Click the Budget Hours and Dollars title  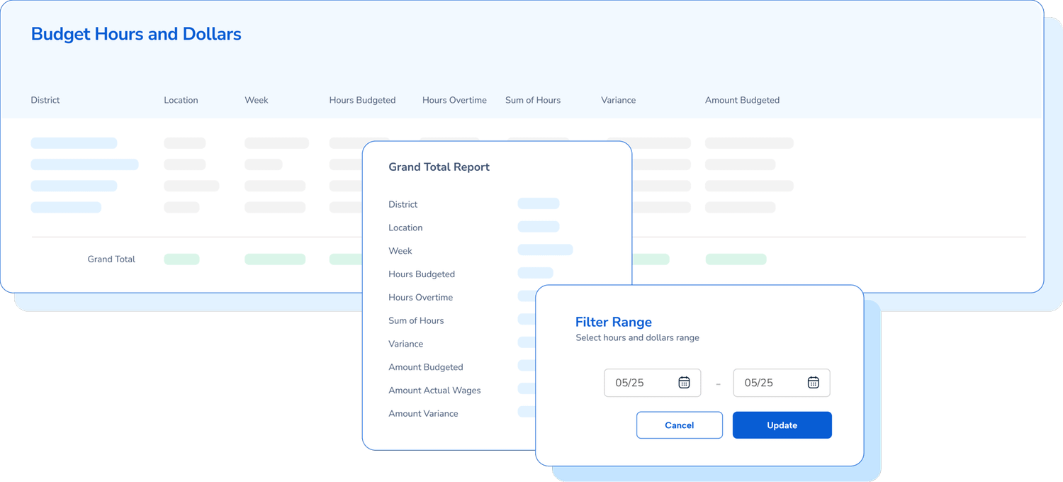click(x=136, y=34)
